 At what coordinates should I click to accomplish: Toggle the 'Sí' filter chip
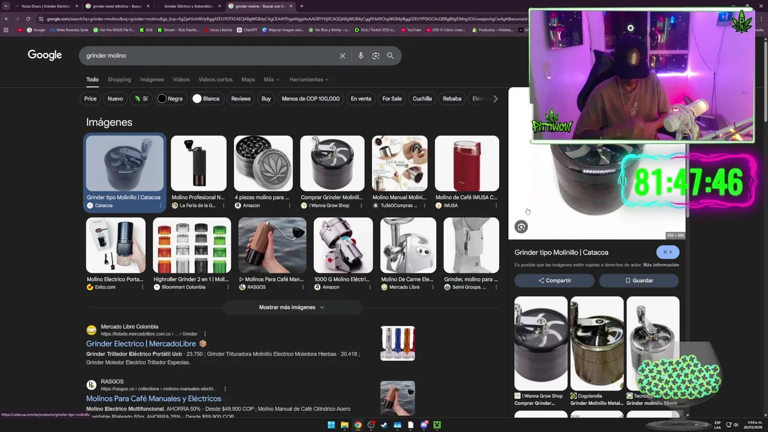click(141, 99)
